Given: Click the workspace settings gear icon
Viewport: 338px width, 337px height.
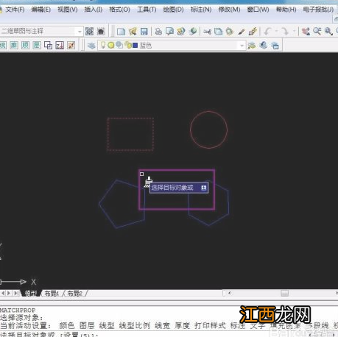Looking at the screenshot, I should point(89,32).
